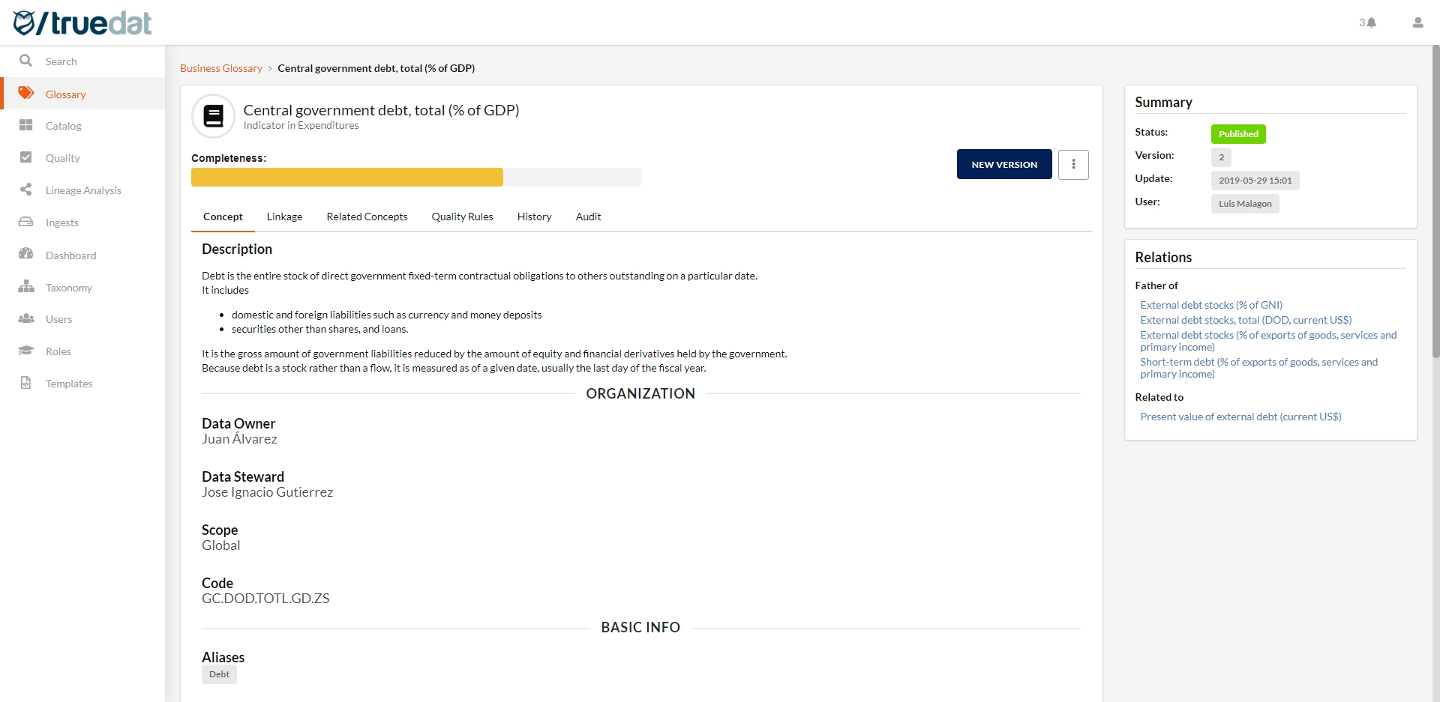Click the Taxonomy hierarchy icon
This screenshot has width=1440, height=702.
(26, 286)
